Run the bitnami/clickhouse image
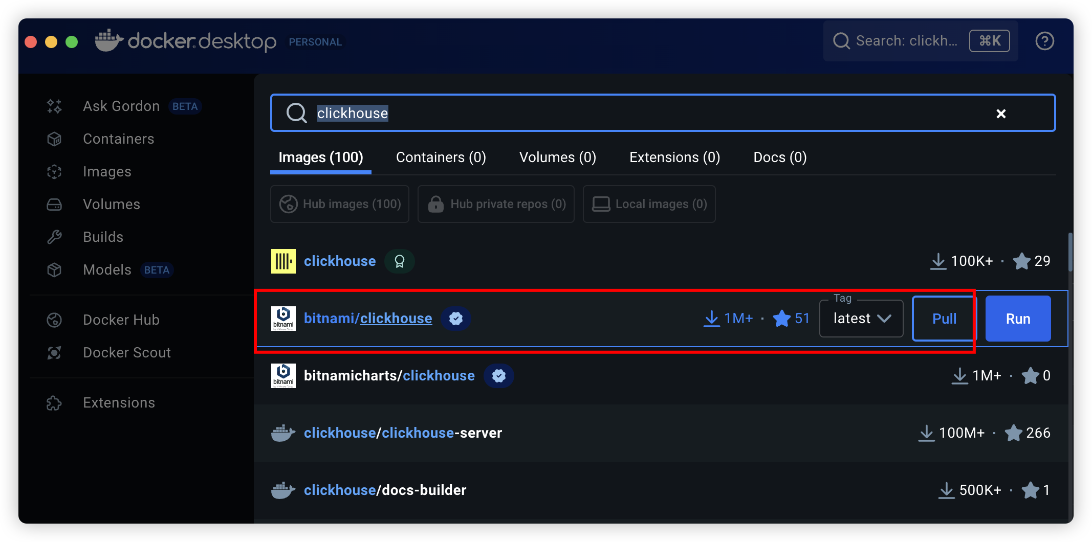This screenshot has height=542, width=1092. [x=1018, y=319]
